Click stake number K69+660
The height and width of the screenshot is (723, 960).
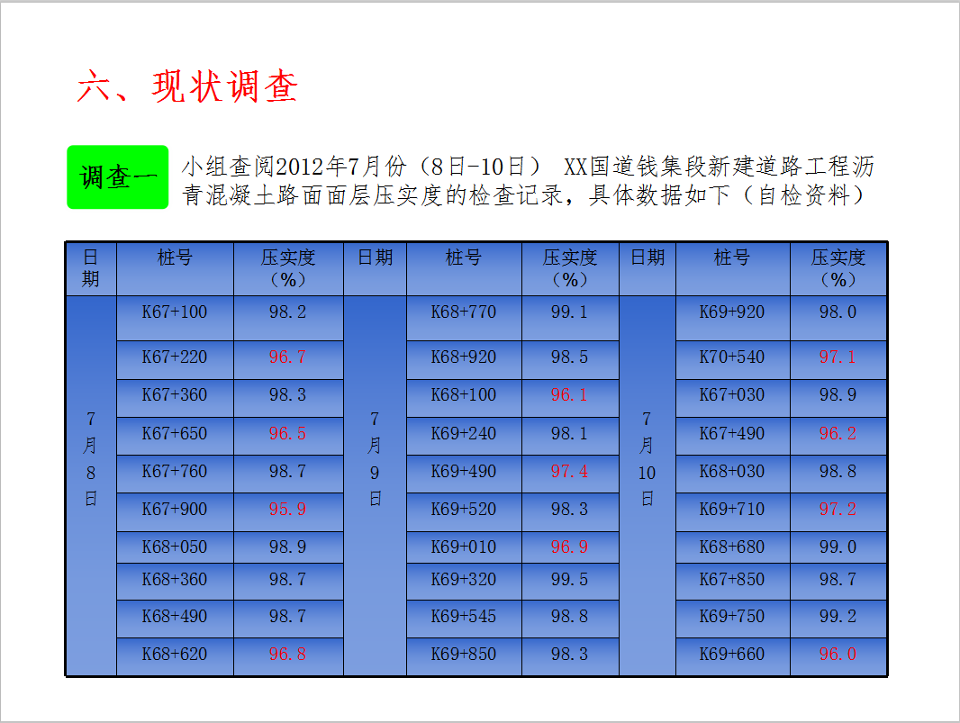coord(732,655)
